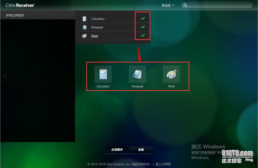Image resolution: width=258 pixels, height=168 pixels.
Task: Open the 黄锦辉 user dropdown menu
Action: pyautogui.click(x=168, y=6)
